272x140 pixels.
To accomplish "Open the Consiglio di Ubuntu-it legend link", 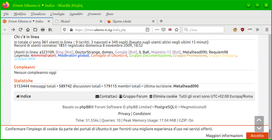I will (x=109, y=56).
